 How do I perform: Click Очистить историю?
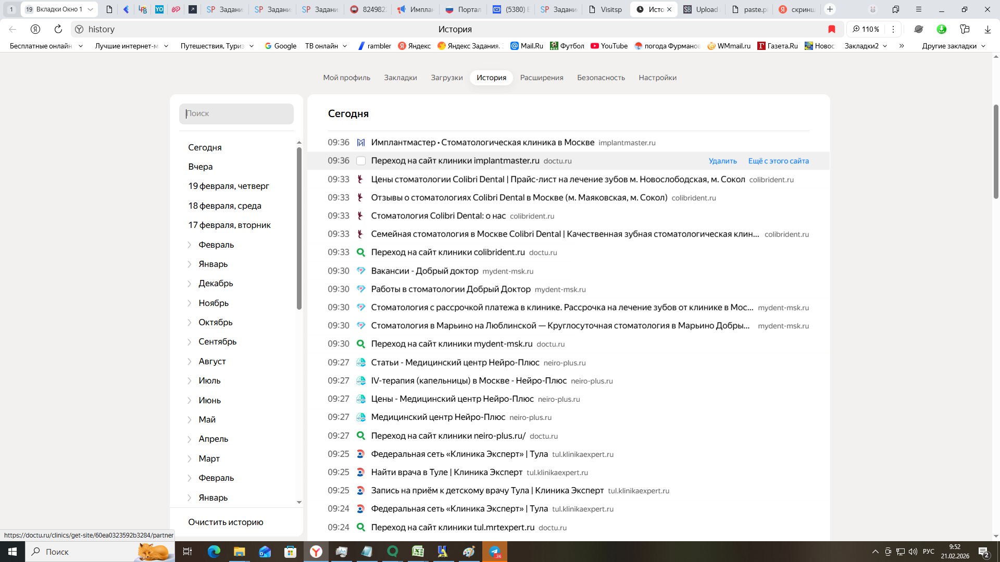(226, 522)
